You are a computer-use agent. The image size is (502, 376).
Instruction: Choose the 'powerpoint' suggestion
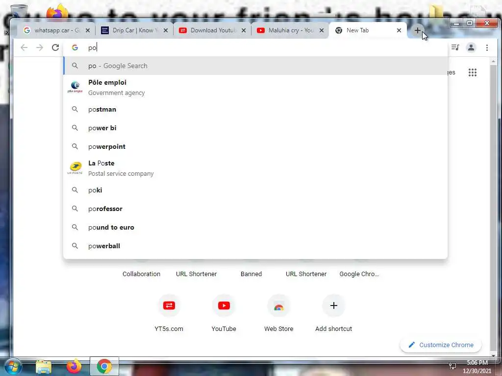255,146
